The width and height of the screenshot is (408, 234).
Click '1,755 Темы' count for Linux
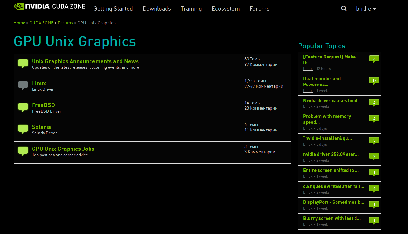(x=255, y=81)
